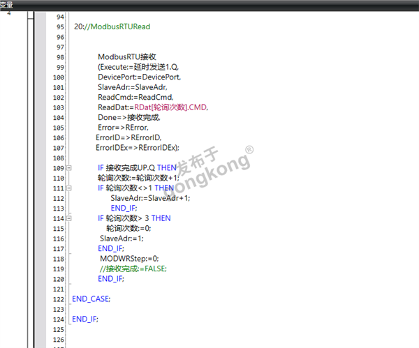Click the DevicePort:=DevicePort line

coord(140,77)
